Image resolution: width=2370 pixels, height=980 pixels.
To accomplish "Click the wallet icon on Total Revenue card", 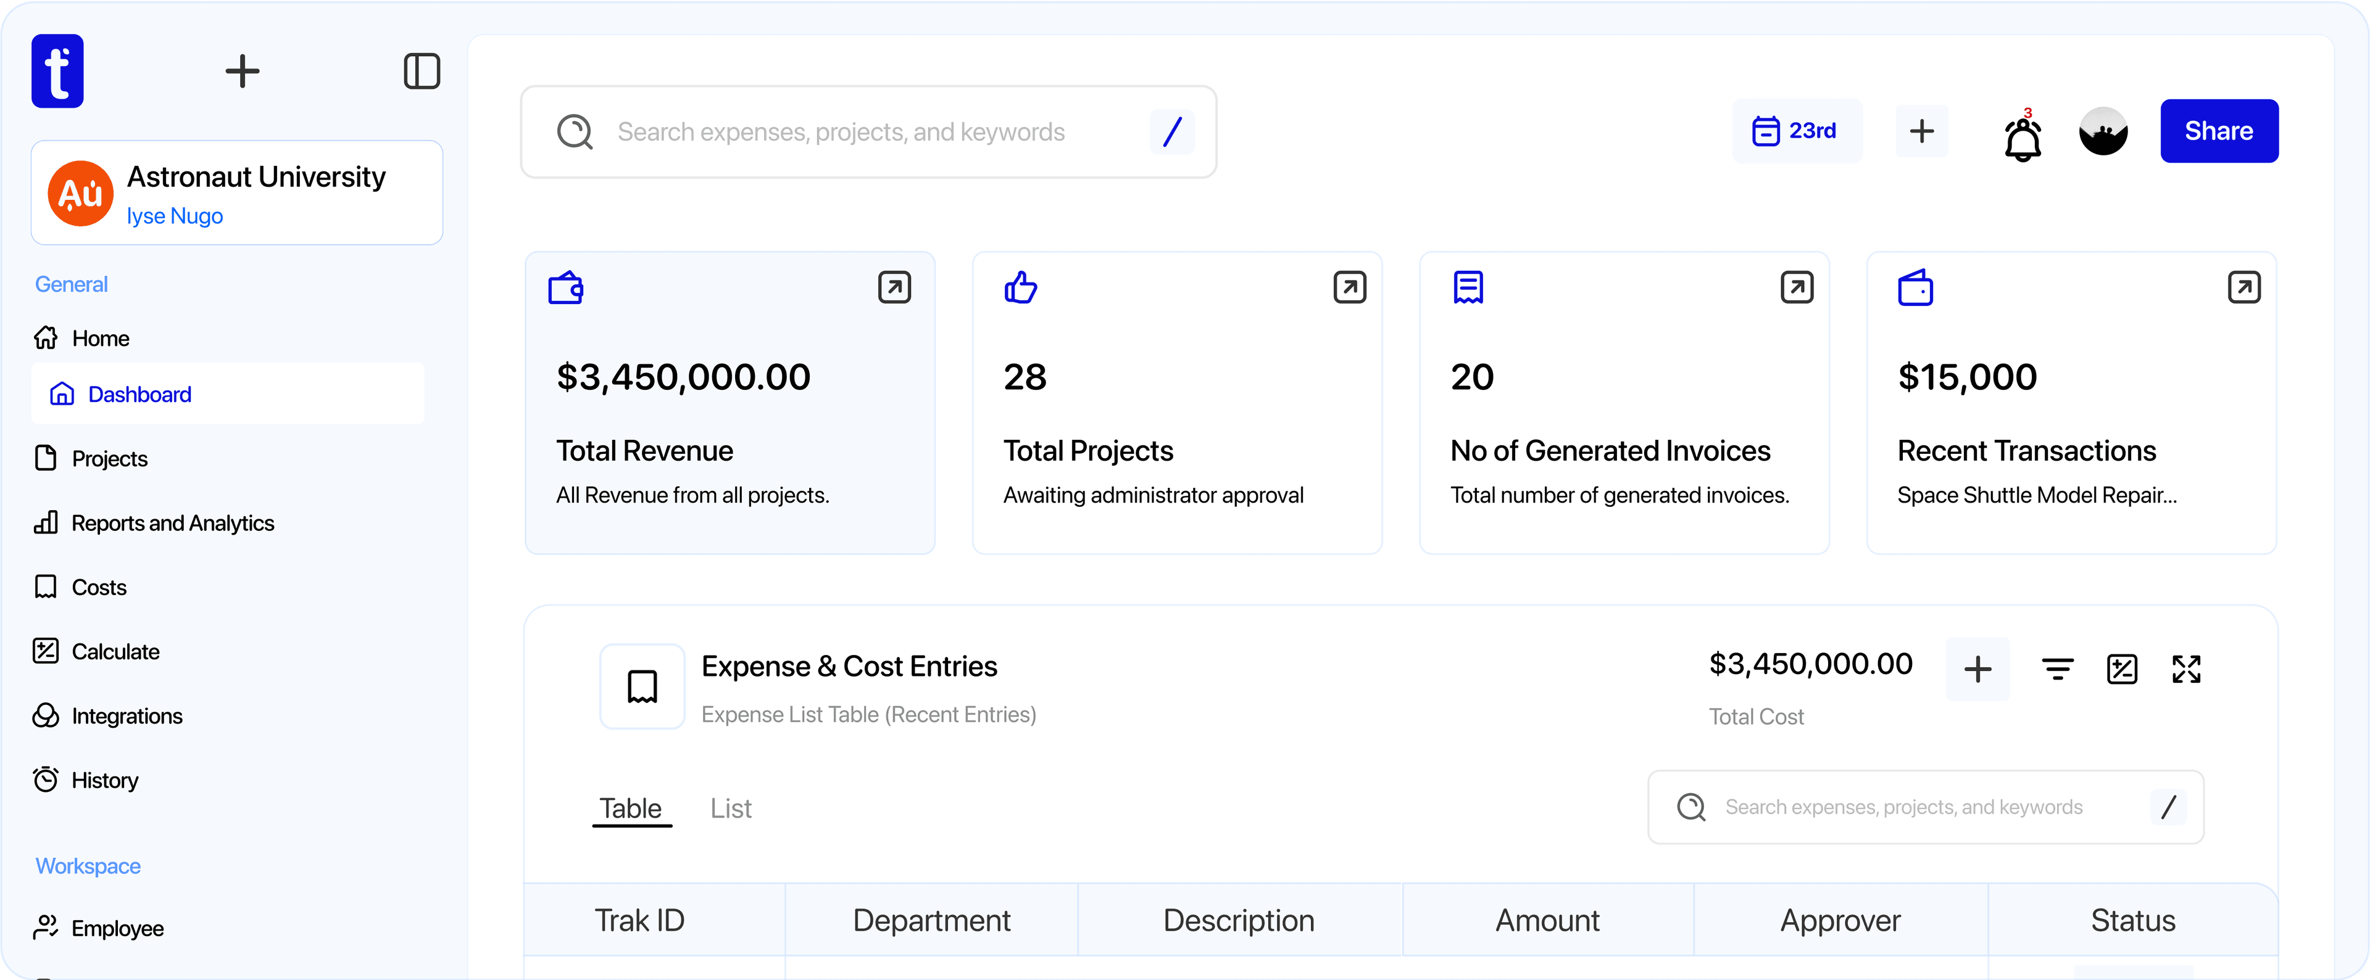I will click(566, 287).
